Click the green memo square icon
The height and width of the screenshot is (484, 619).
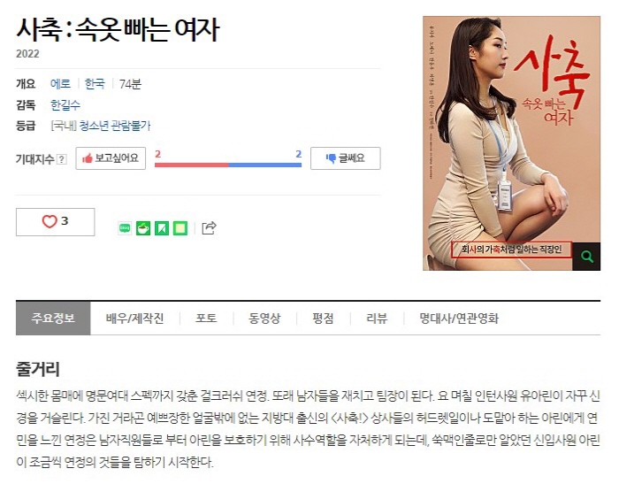point(180,228)
